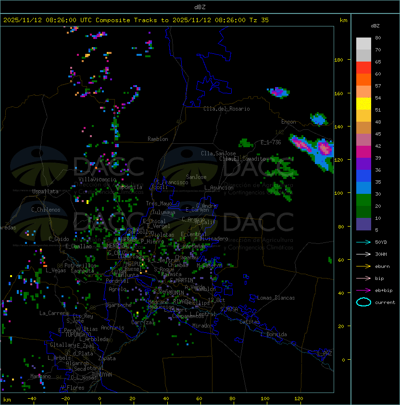
Task: Pick the slate swatch between 10 and 5 dBZ
Action: (x=363, y=224)
